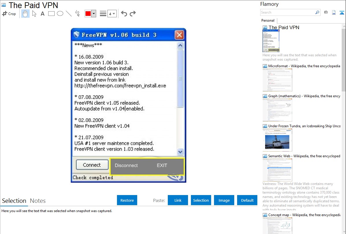Click Disconnect in the FreeVPN window
This screenshot has width=346, height=234.
click(126, 165)
